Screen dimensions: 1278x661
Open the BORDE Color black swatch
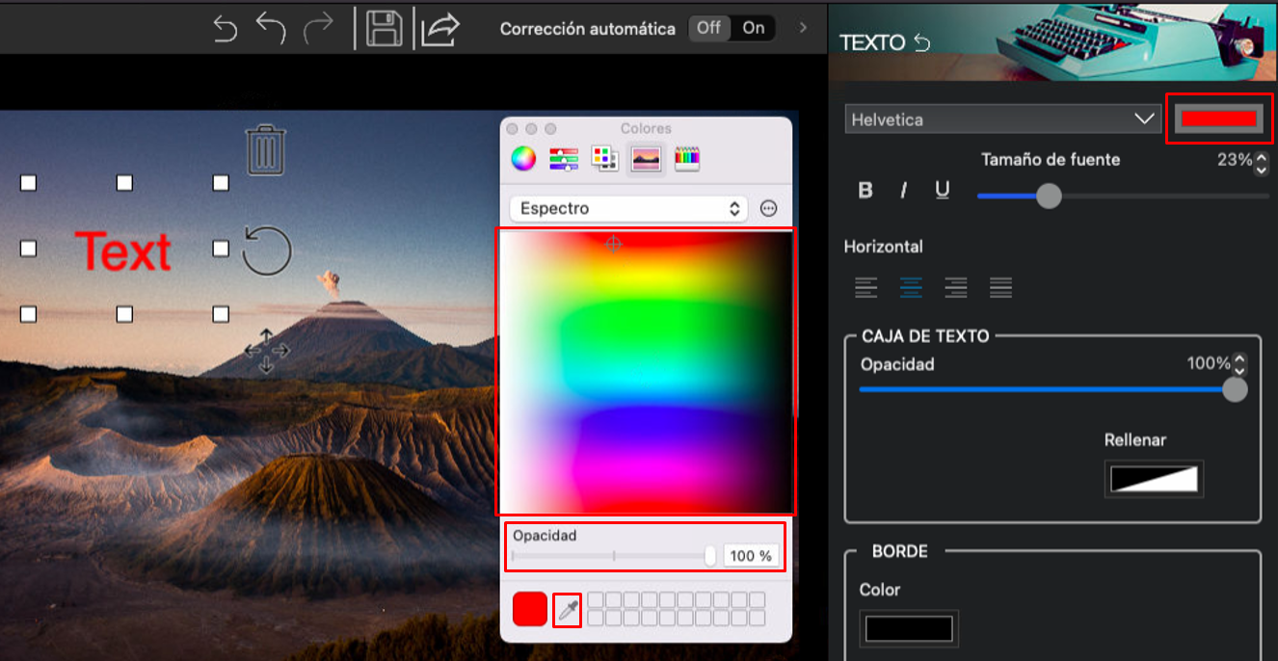(909, 629)
